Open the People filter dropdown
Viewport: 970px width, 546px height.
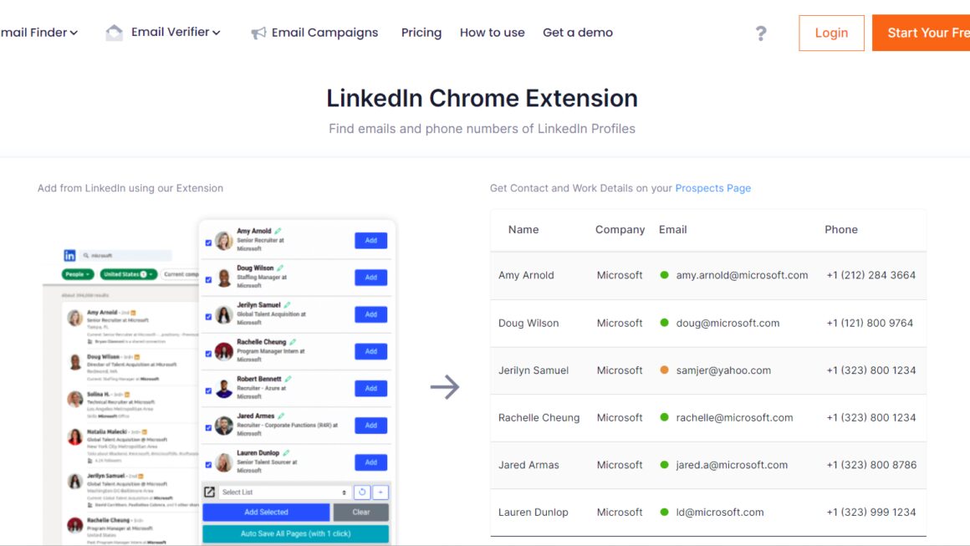coord(77,274)
